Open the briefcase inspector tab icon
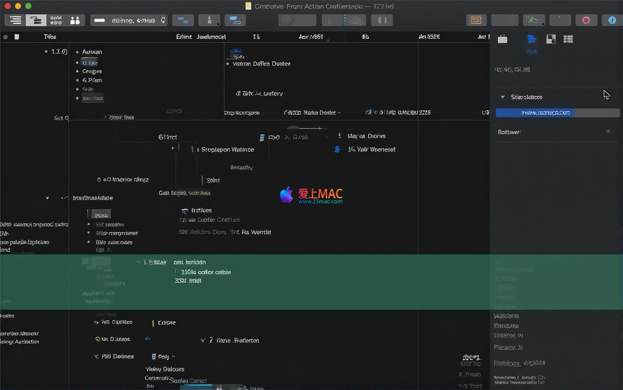 [x=502, y=39]
